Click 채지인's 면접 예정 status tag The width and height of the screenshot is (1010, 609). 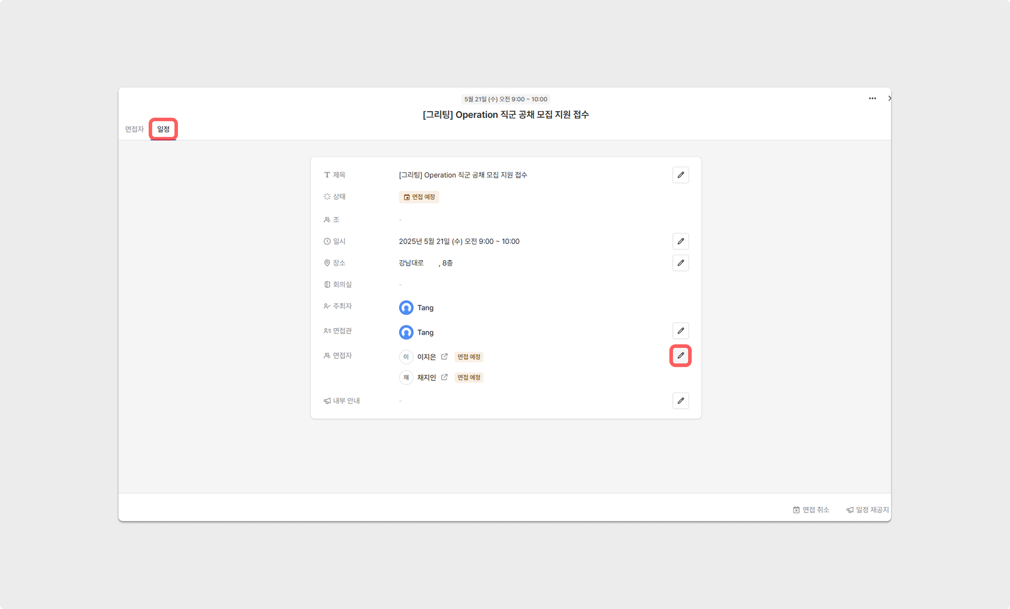point(469,378)
